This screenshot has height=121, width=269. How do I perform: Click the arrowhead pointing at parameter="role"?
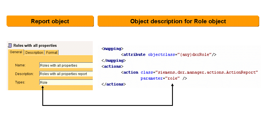click(172, 85)
